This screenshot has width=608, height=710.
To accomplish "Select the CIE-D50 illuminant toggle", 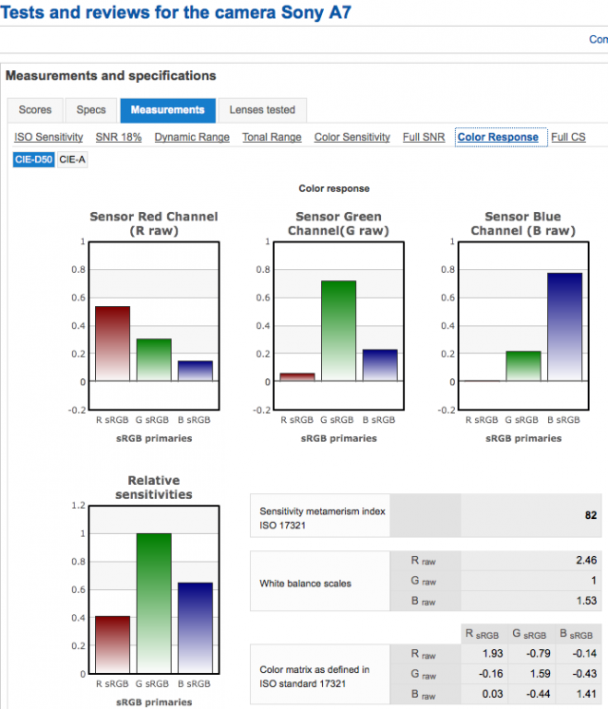I will pos(34,160).
